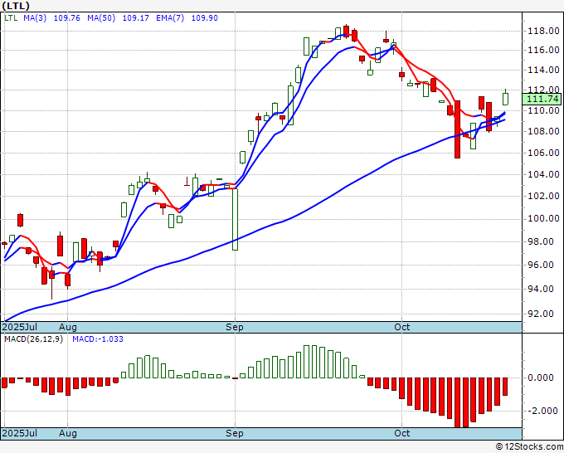Click the 104.00 price axis label

coord(543,174)
